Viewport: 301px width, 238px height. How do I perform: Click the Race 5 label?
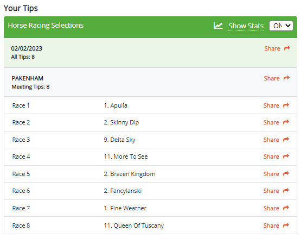(21, 174)
